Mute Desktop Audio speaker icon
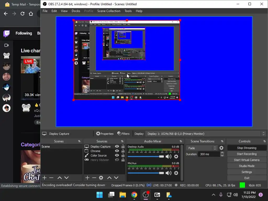The height and width of the screenshot is (201, 268). coord(169,157)
